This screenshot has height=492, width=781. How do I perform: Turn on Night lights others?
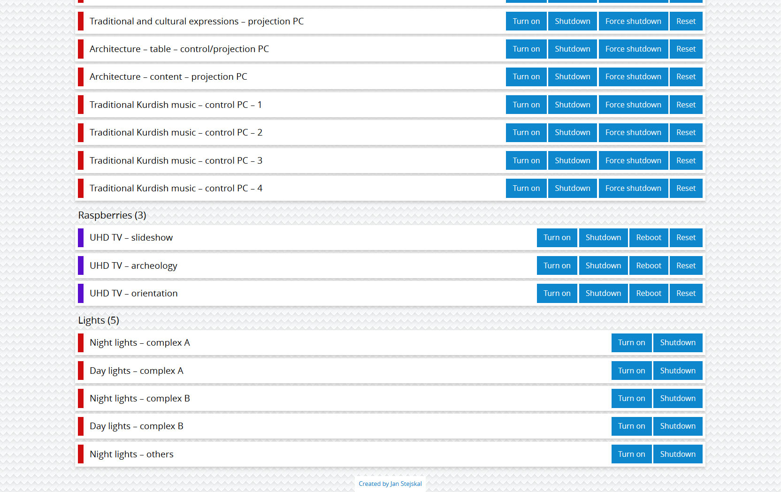pyautogui.click(x=631, y=454)
